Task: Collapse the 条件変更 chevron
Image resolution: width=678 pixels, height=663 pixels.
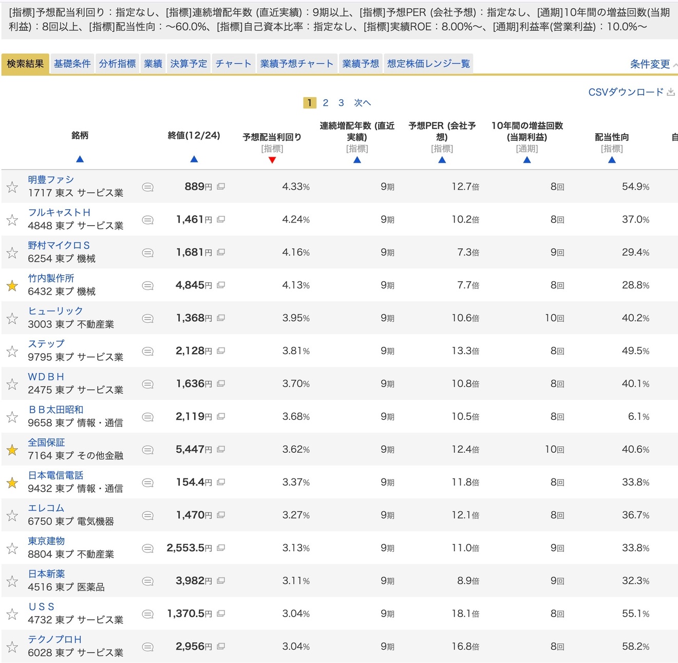Action: point(675,65)
